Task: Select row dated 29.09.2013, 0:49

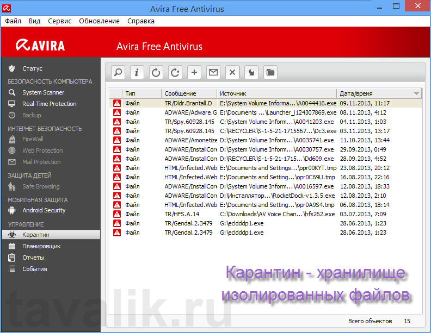Action: (265, 149)
